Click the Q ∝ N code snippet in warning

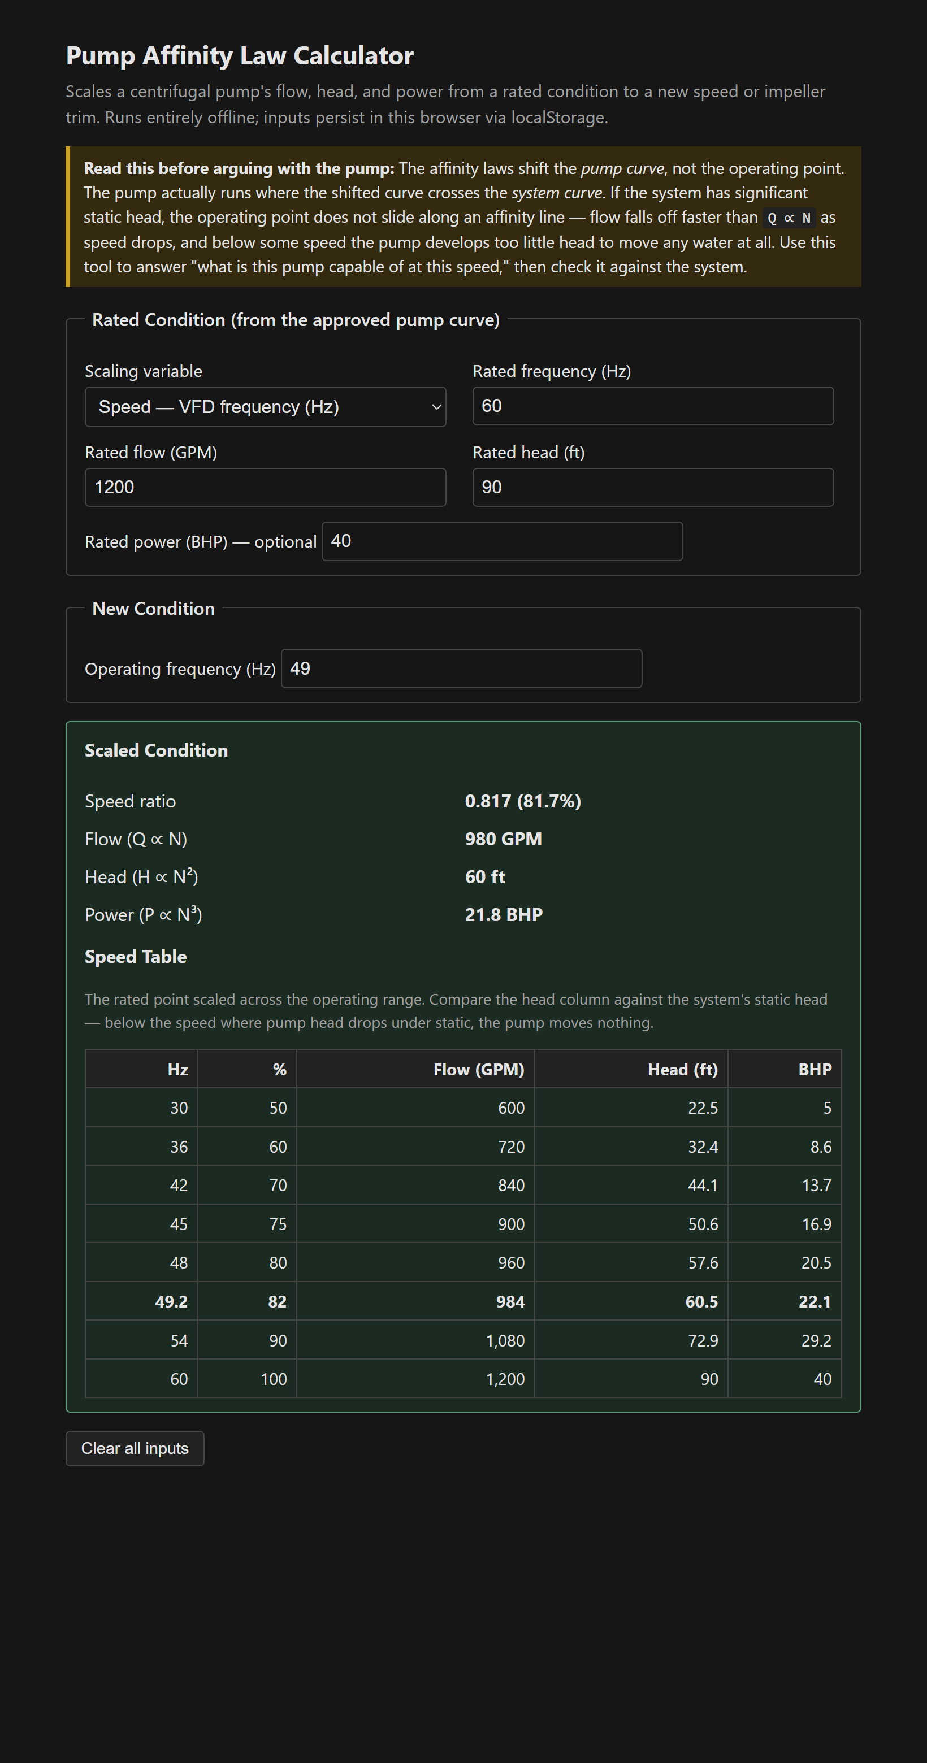[x=789, y=218]
